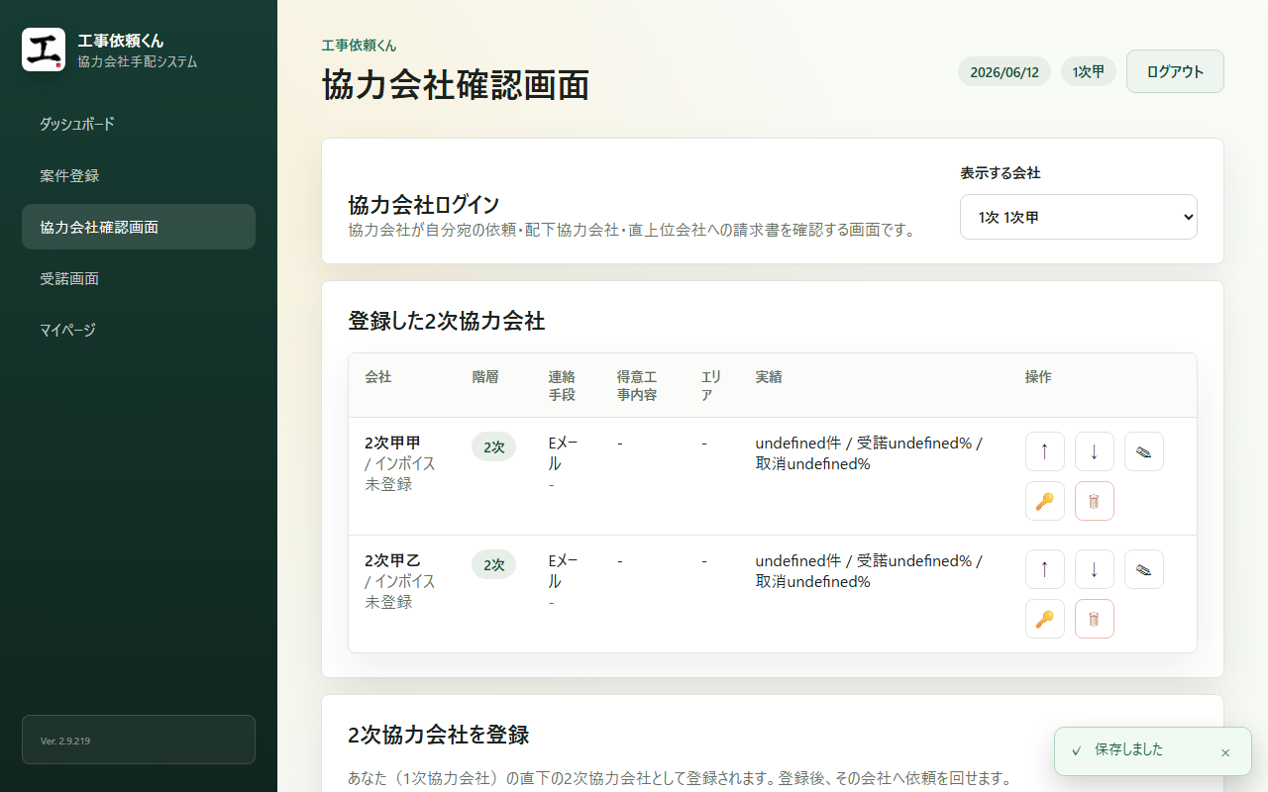Open マイページ in sidebar
Image resolution: width=1268 pixels, height=792 pixels.
(x=139, y=330)
